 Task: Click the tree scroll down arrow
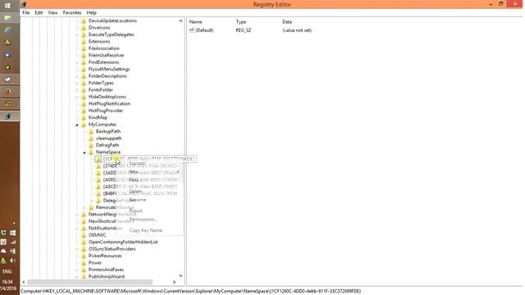coord(180,276)
